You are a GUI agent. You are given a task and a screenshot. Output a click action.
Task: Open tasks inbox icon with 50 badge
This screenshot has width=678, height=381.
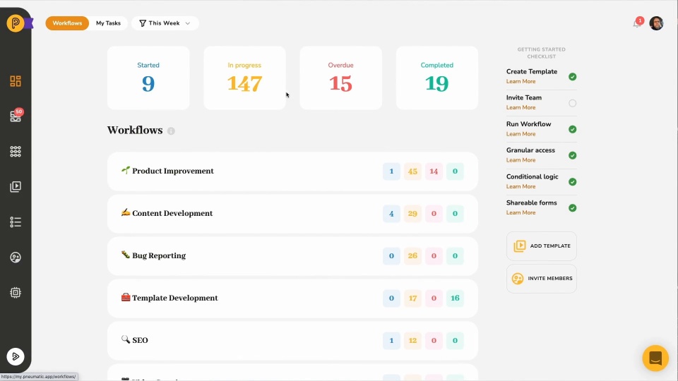point(16,116)
